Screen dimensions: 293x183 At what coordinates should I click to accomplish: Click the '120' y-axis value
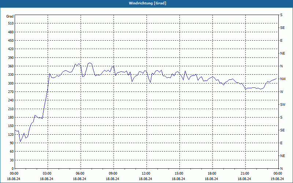(x=11, y=134)
